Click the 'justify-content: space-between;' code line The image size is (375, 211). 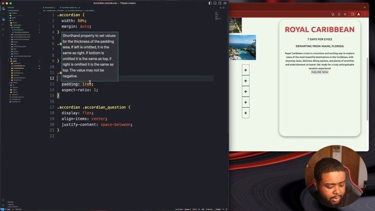(97, 124)
